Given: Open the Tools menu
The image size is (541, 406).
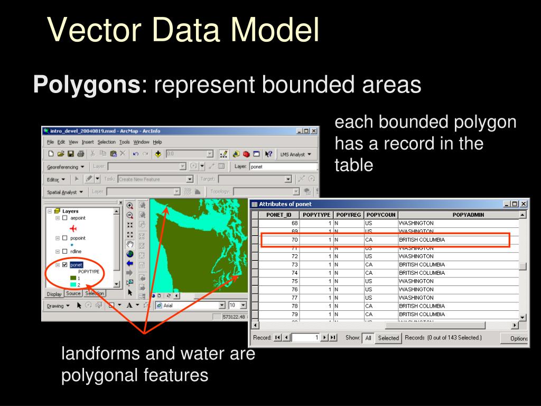Looking at the screenshot, I should click(x=125, y=142).
